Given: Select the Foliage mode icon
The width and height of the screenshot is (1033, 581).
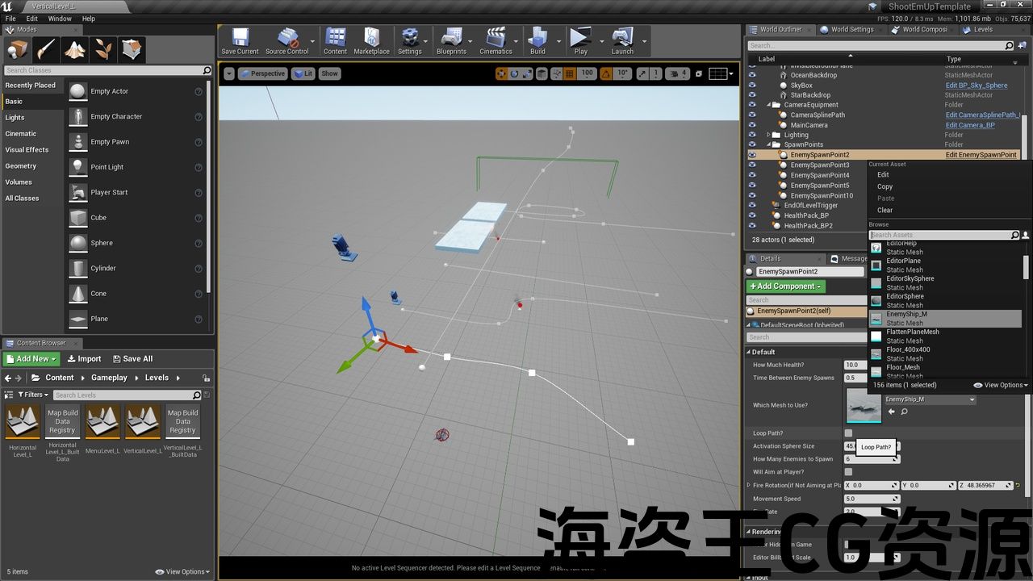Looking at the screenshot, I should (x=103, y=50).
